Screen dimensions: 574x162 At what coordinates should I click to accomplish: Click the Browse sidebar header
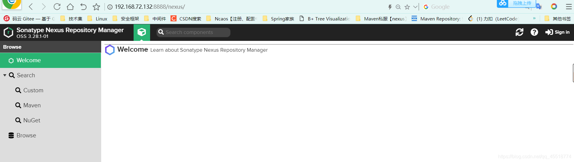click(x=50, y=47)
